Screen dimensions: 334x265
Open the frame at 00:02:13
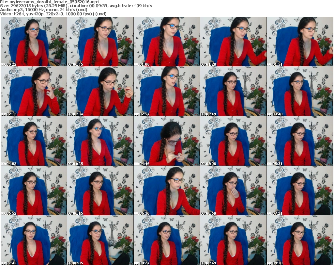coord(34,91)
